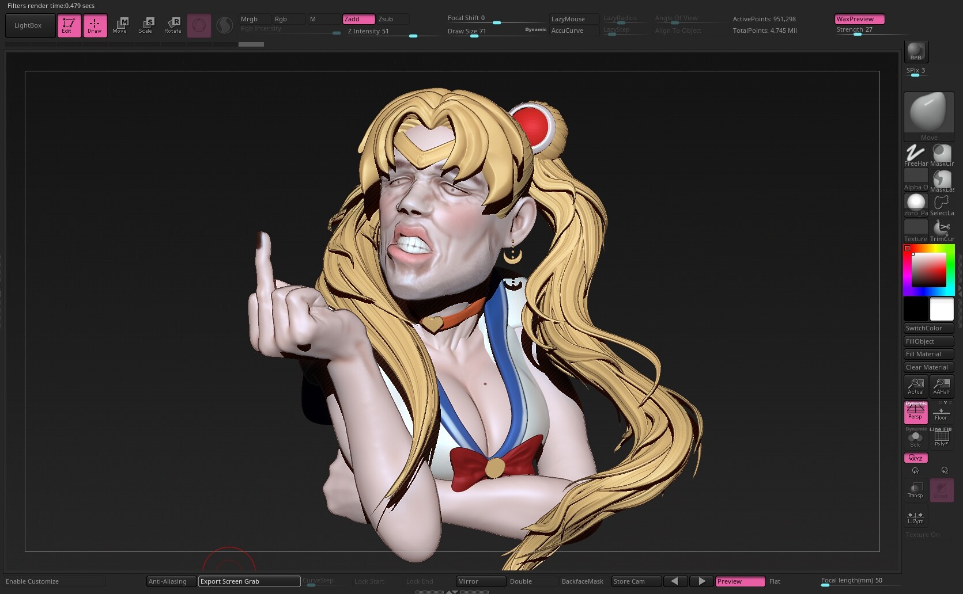This screenshot has height=594, width=963.
Task: Click the half-shaded sphere icon
Action: (x=225, y=25)
